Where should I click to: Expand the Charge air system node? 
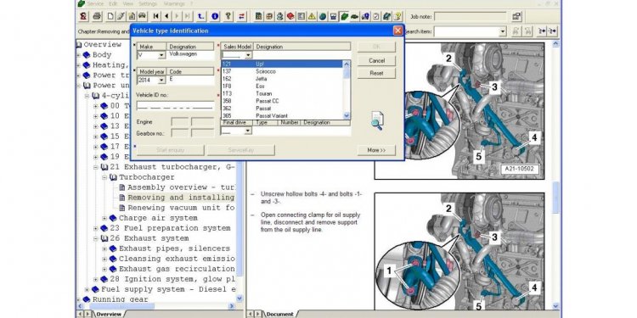point(104,218)
